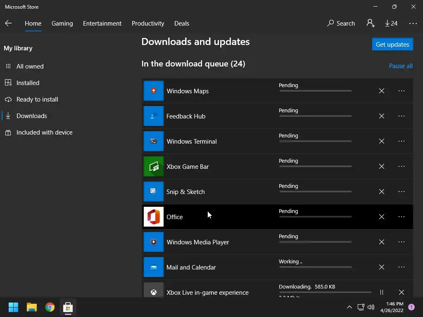
Task: Click the Xbox Game Bar app icon
Action: click(154, 166)
